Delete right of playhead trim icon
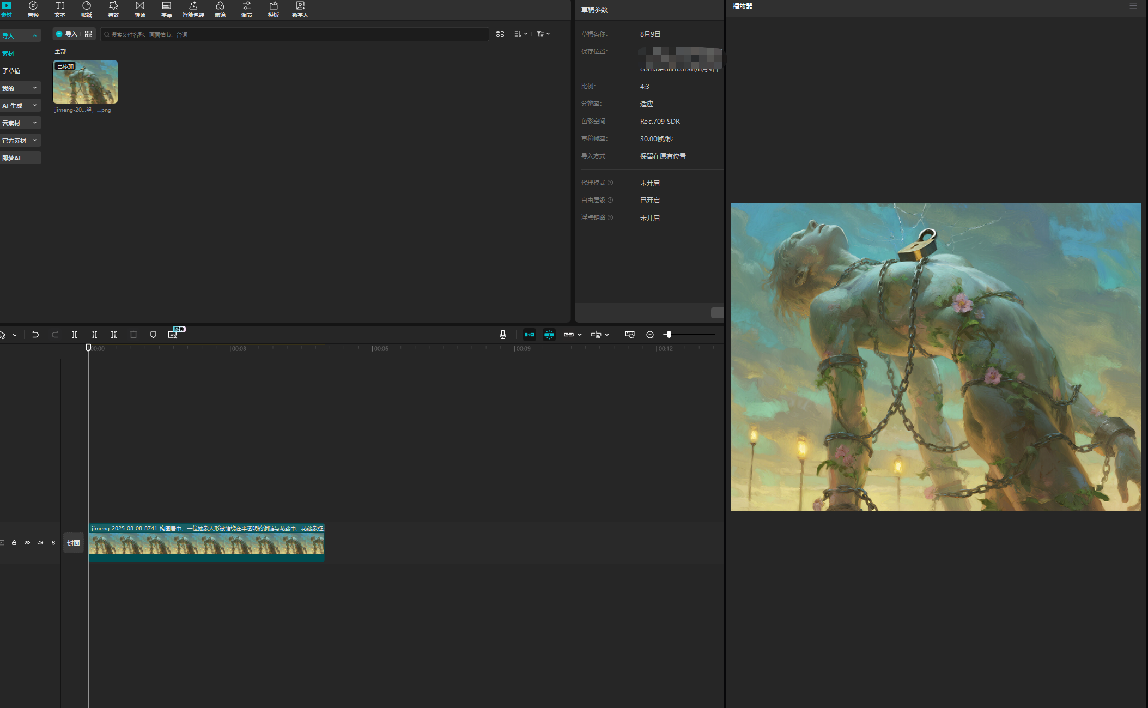Viewport: 1148px width, 708px height. tap(114, 335)
